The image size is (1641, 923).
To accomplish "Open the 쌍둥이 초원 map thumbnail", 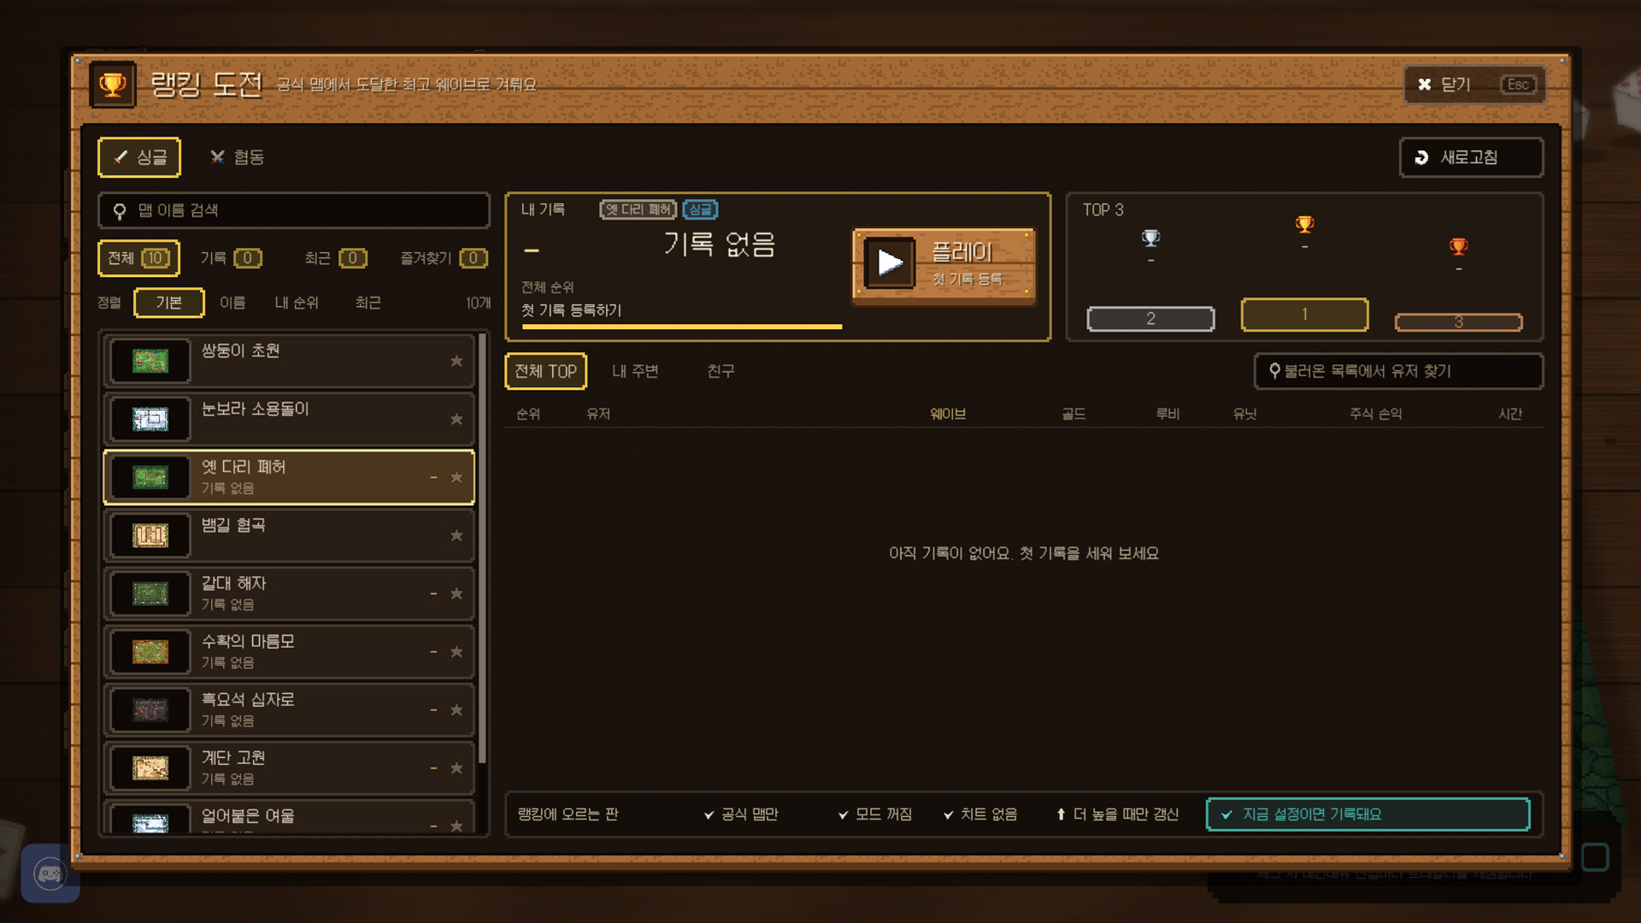I will click(150, 362).
